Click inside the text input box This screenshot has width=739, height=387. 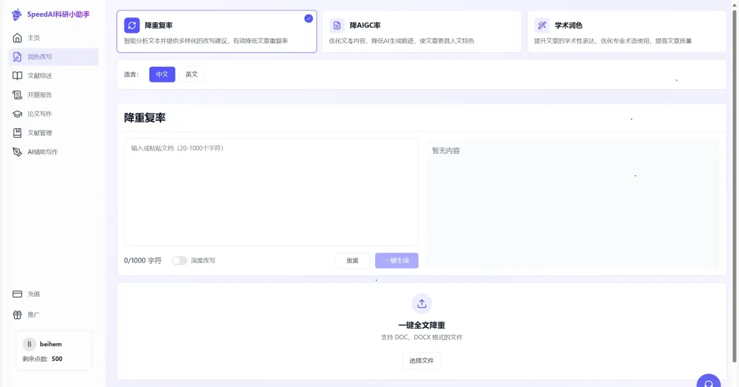click(x=271, y=192)
